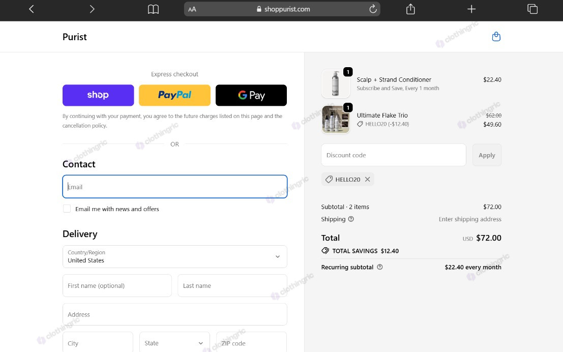Open the State dropdown
Screen dimensions: 563x352
pyautogui.click(x=174, y=343)
